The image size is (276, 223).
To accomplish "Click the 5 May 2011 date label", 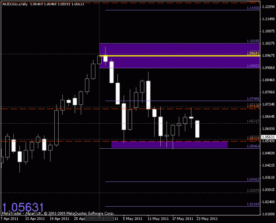I will point(132,219).
